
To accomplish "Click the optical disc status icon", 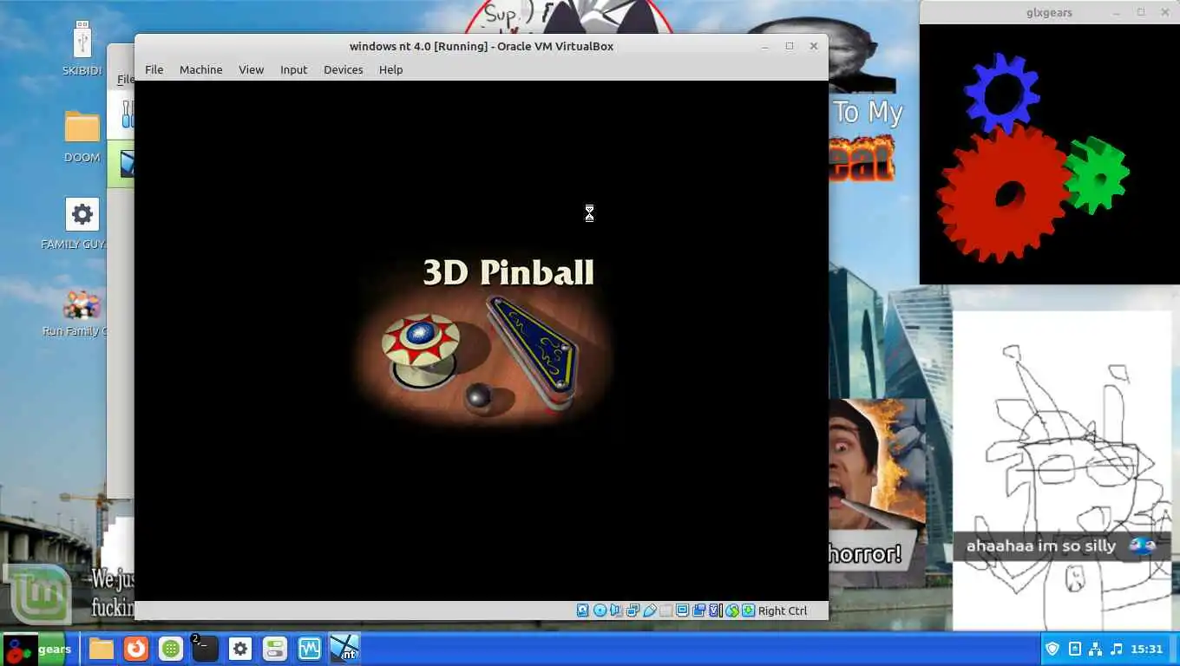I will [x=600, y=610].
